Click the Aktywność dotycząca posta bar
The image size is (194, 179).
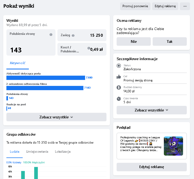46,78
